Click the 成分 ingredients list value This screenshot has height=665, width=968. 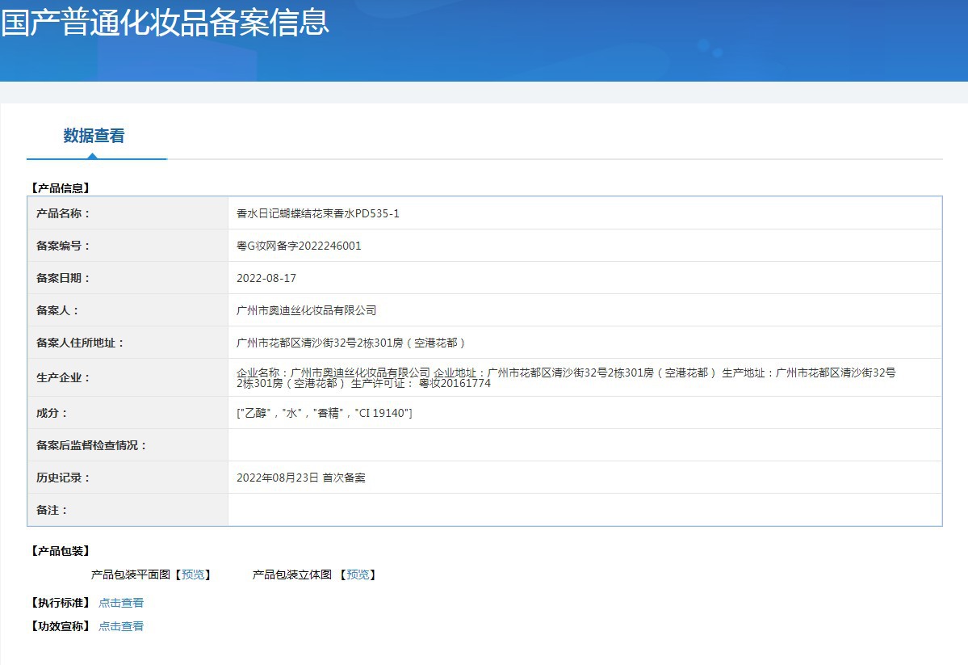point(324,413)
